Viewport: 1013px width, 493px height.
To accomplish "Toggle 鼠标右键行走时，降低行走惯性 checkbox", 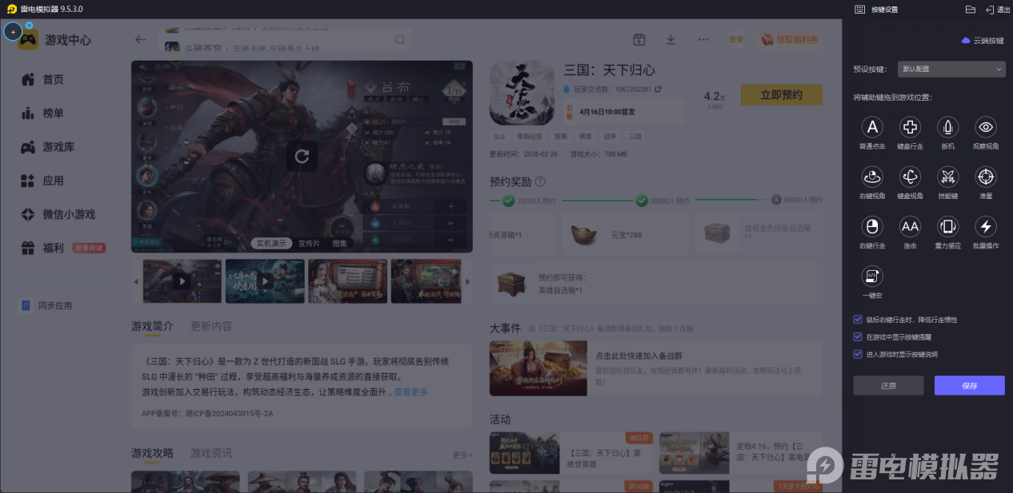I will pos(858,320).
